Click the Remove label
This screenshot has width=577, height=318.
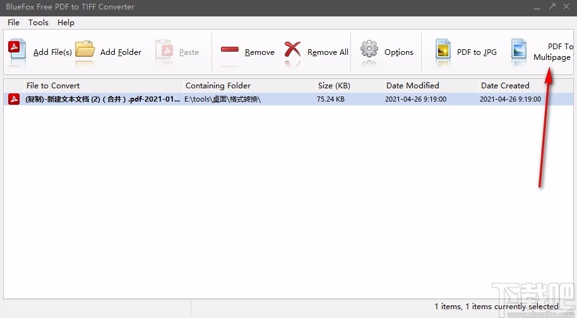[x=260, y=52]
